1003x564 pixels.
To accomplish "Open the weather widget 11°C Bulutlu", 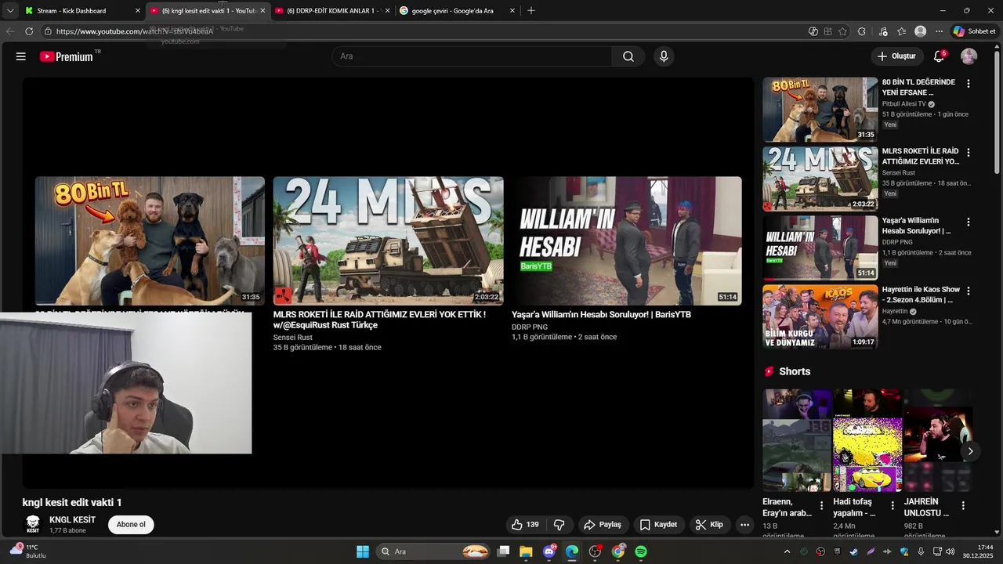I will [28, 551].
